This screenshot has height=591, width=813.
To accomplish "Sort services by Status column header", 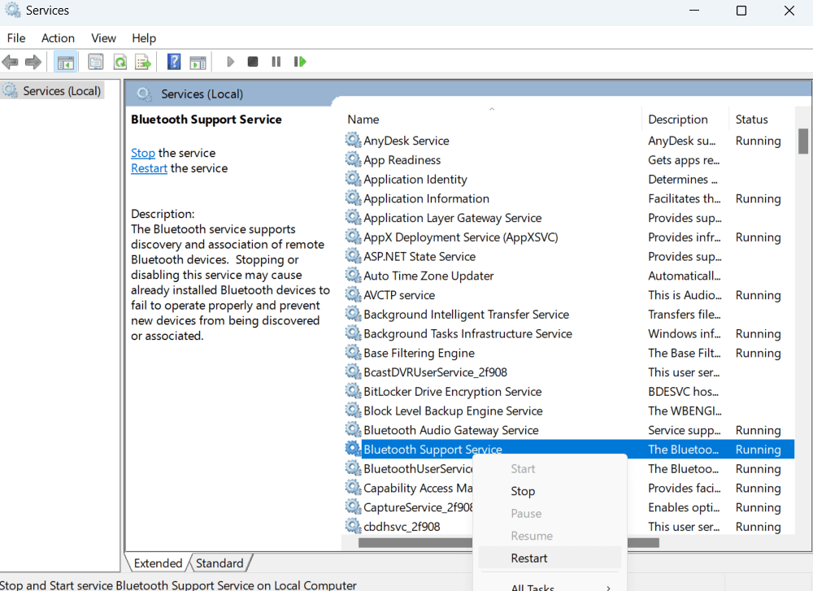I will (x=751, y=120).
